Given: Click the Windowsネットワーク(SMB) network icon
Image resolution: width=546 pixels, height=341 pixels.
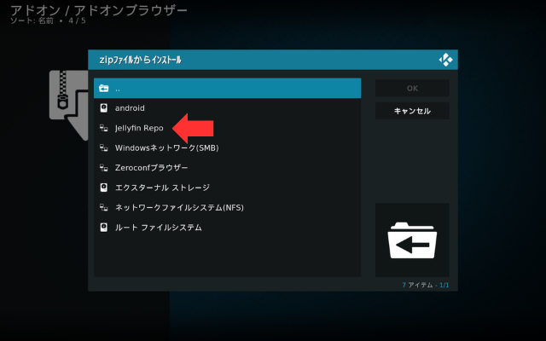Looking at the screenshot, I should point(103,148).
